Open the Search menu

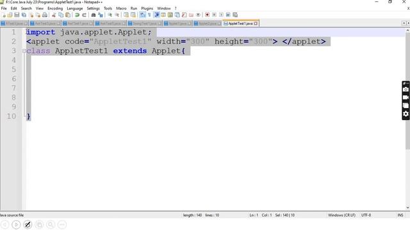26,8
